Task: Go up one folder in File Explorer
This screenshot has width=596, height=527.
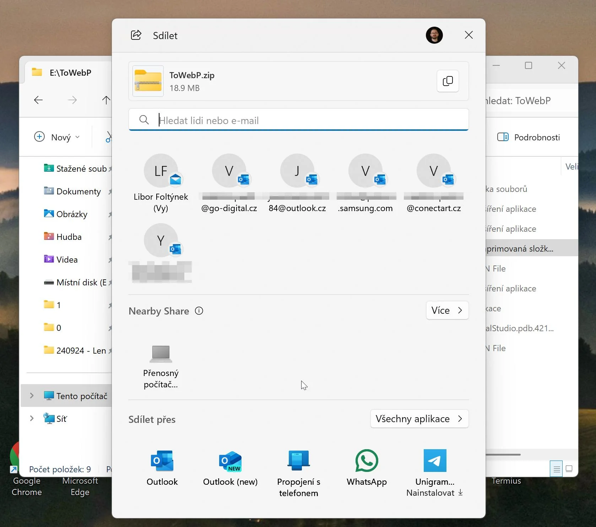Action: [106, 100]
